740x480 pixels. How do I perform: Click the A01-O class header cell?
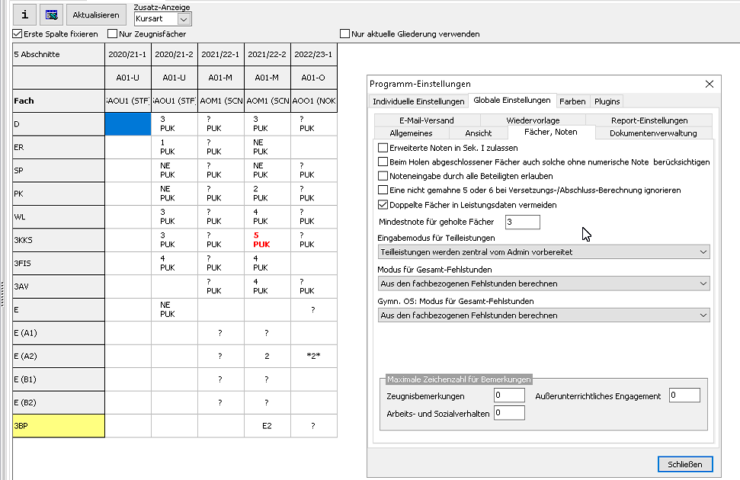click(313, 78)
